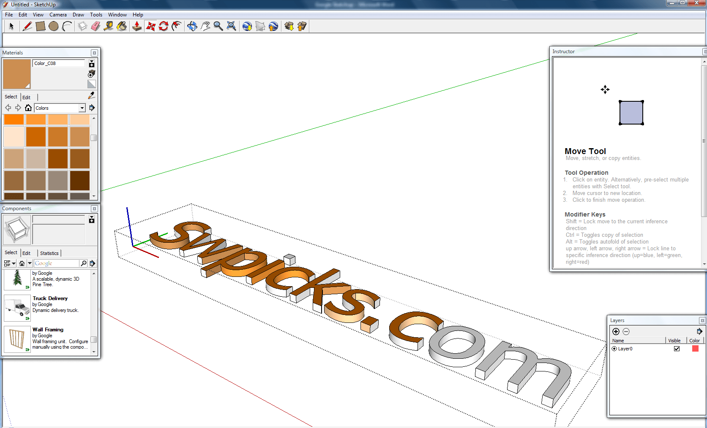
Task: Pick the pink Eraser tool
Action: (96, 26)
